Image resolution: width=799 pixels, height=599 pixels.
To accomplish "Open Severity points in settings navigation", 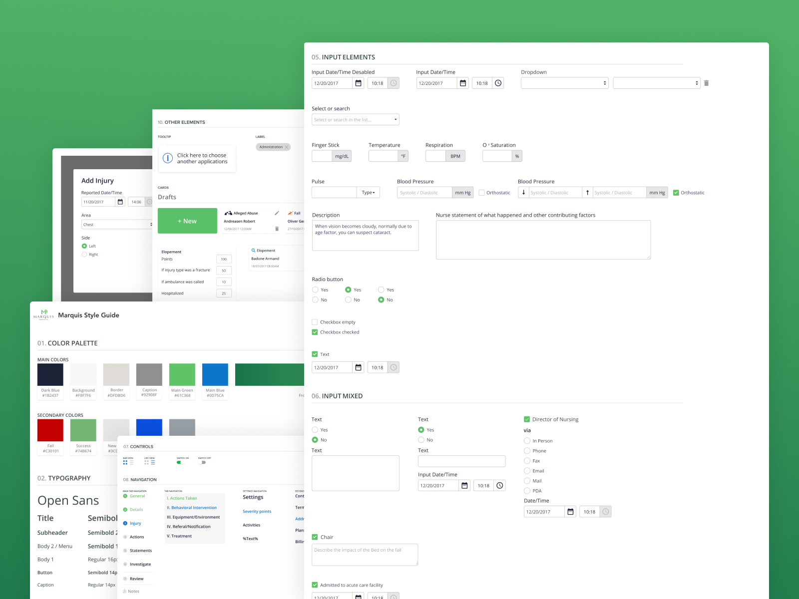I will (x=257, y=511).
